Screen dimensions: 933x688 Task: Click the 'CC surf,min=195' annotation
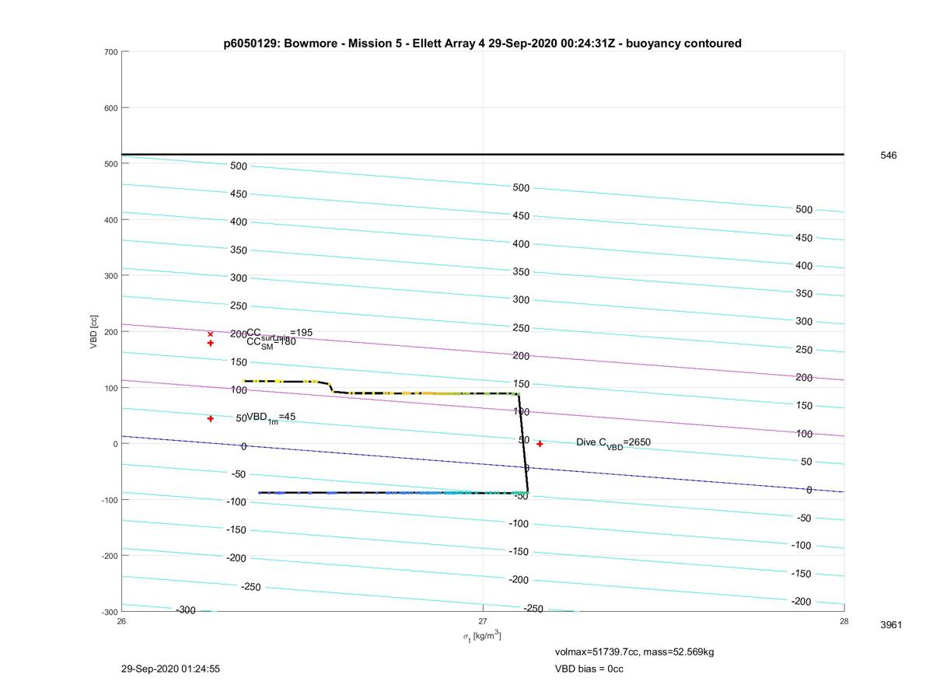279,333
